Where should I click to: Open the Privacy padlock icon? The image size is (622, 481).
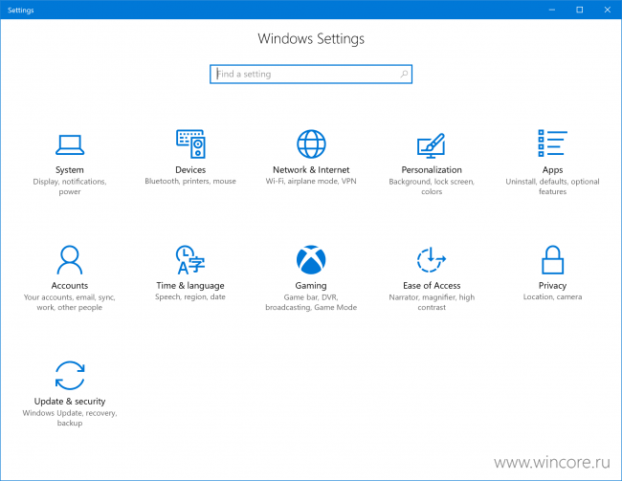[x=552, y=260]
